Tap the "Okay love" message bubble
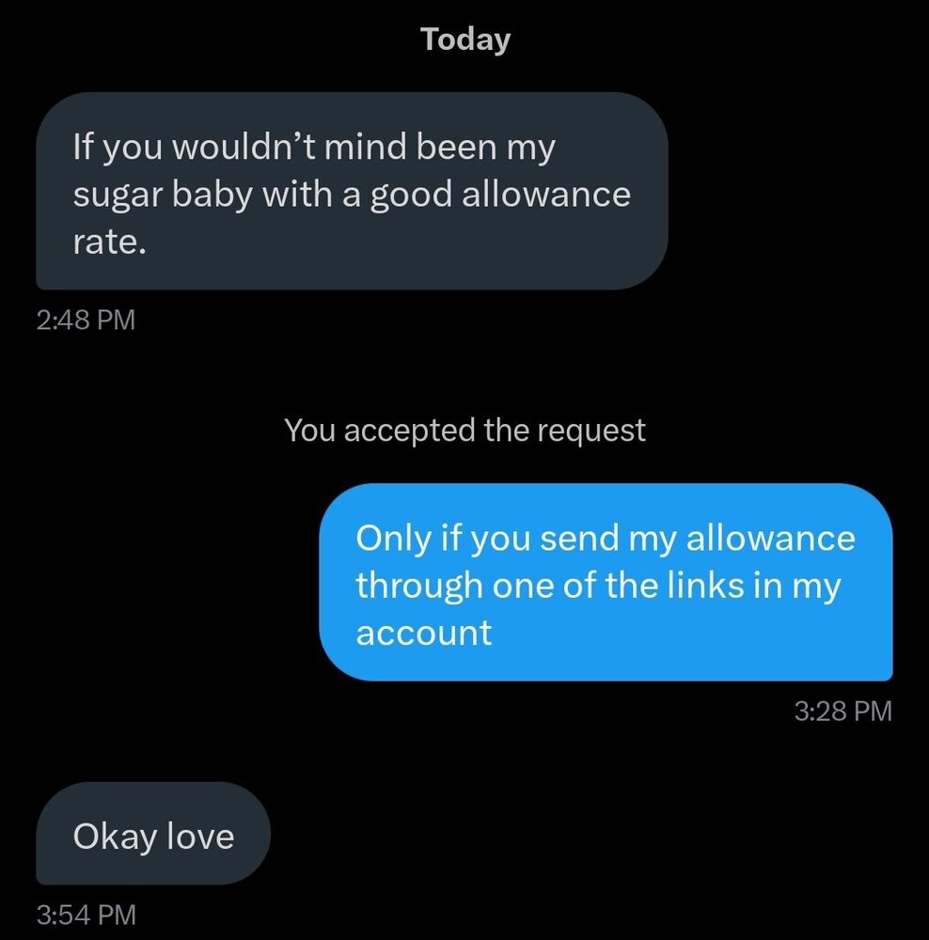 (153, 835)
